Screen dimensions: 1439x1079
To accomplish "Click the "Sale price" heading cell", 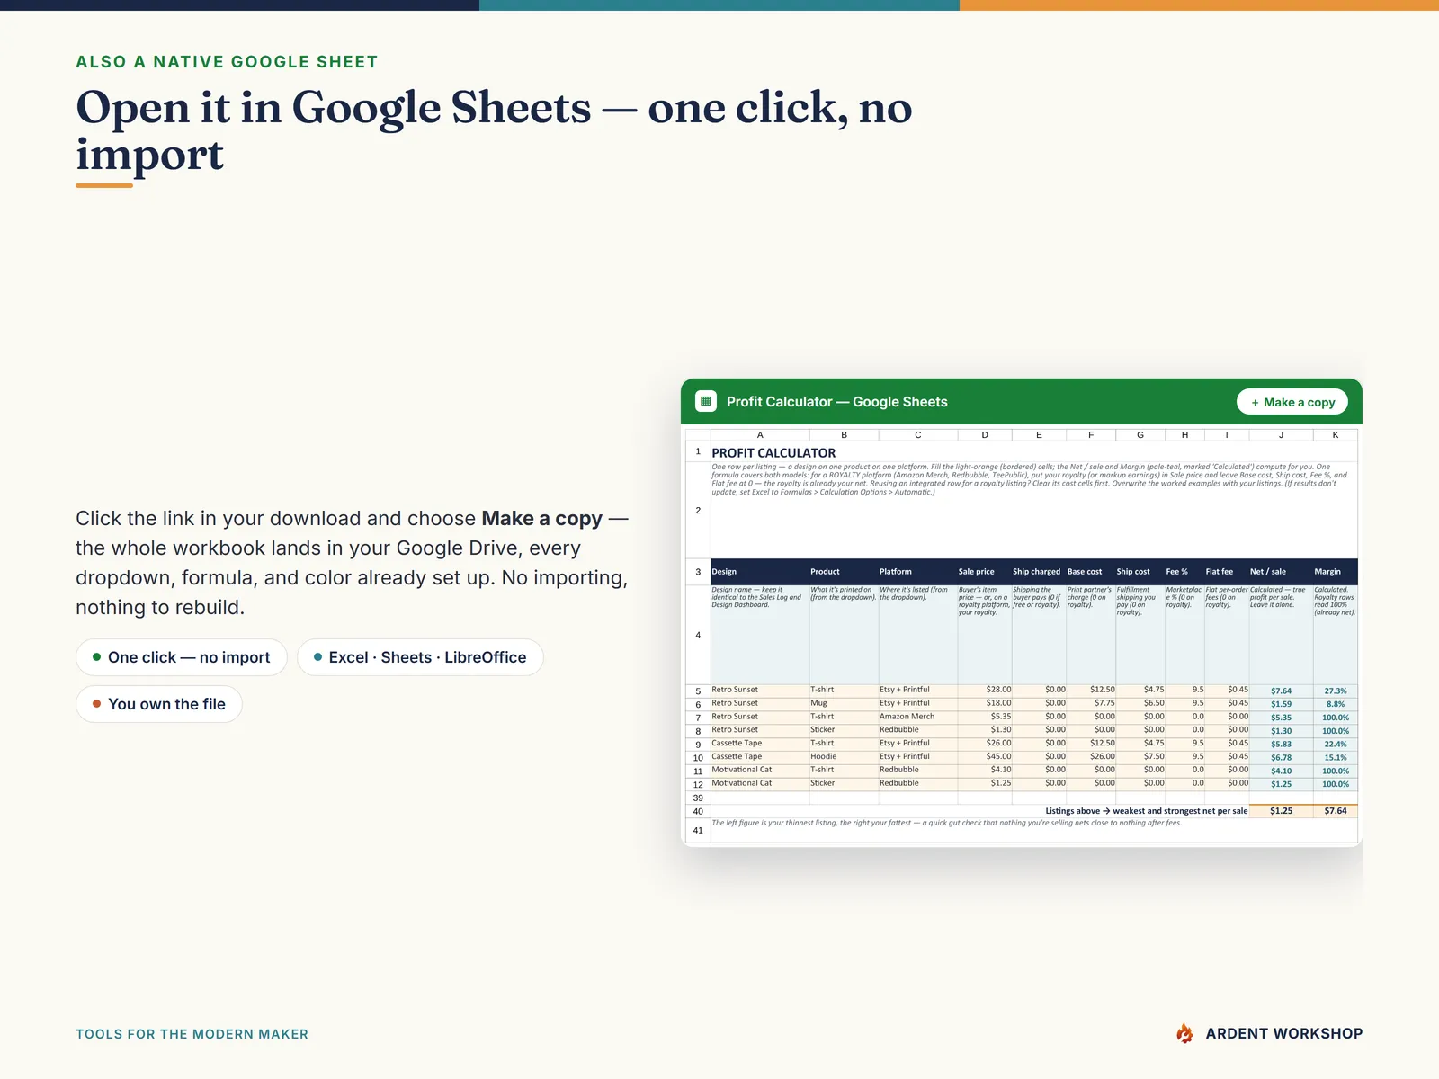I will click(984, 572).
